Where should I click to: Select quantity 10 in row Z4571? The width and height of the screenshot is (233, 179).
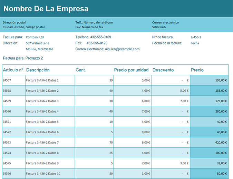pos(111,122)
